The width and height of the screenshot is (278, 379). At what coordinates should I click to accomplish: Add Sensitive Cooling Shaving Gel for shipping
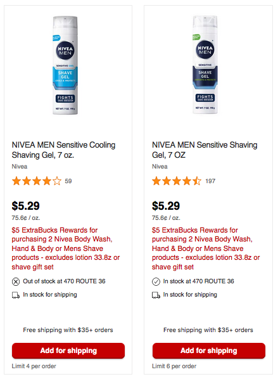68,350
